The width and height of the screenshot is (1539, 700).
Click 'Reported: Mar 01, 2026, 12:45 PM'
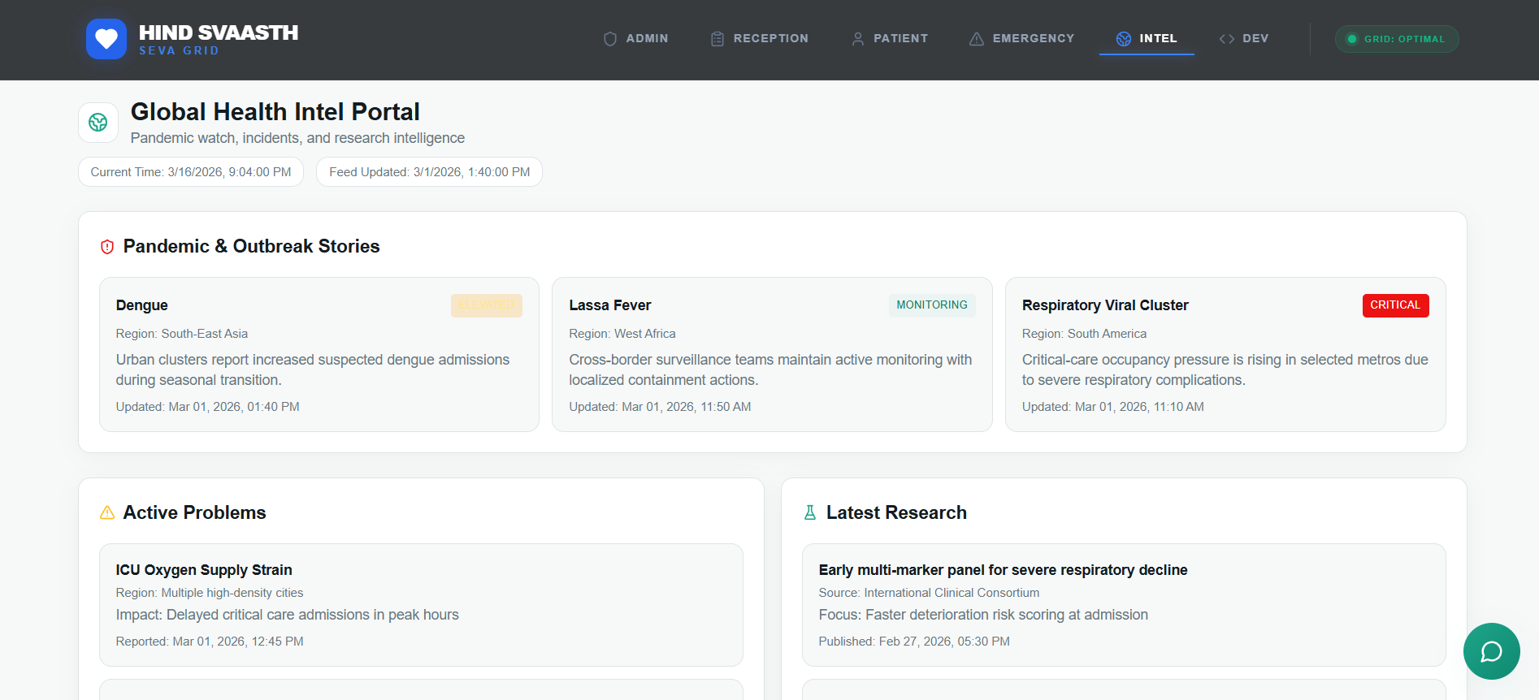tap(210, 642)
